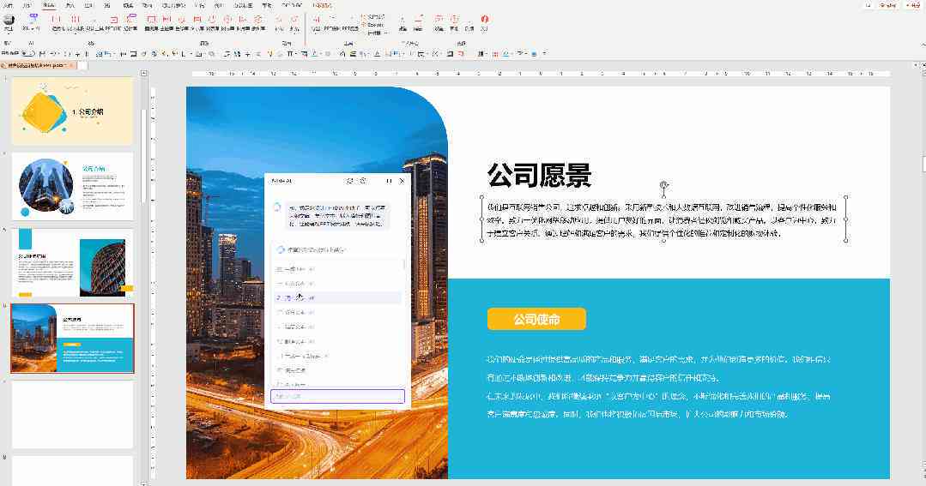
Task: Click the 公司愿景 heading on the slide
Action: pos(539,175)
